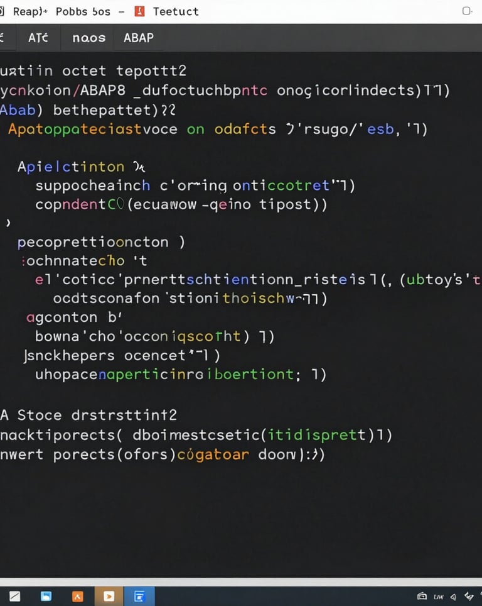Click the leftmost partially hidden tab
Viewport: 482px width, 606px height.
pyautogui.click(x=3, y=38)
